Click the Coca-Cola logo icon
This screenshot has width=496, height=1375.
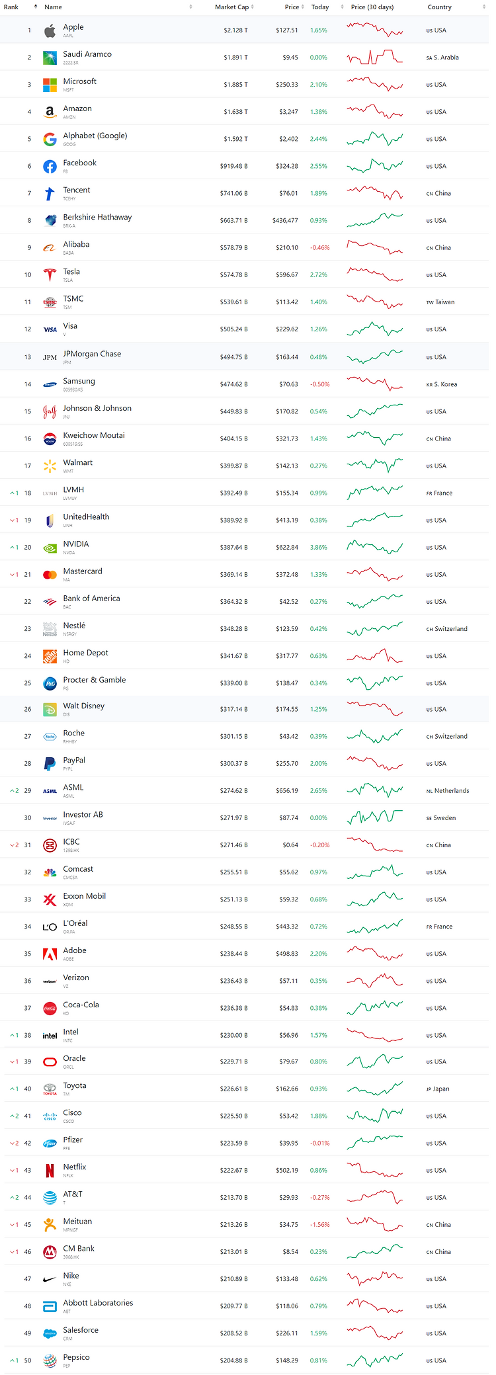pyautogui.click(x=50, y=1009)
